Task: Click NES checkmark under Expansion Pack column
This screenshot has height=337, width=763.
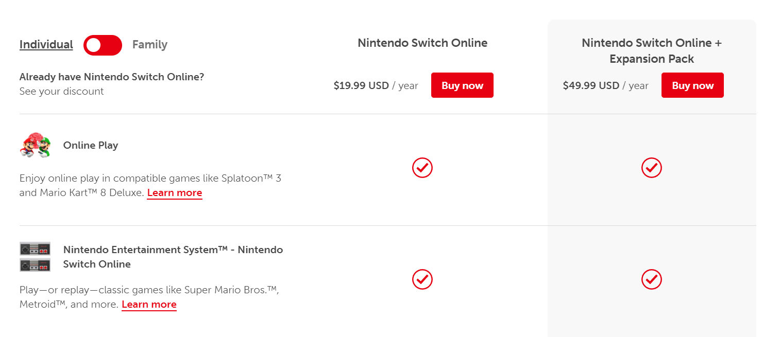Action: point(651,279)
